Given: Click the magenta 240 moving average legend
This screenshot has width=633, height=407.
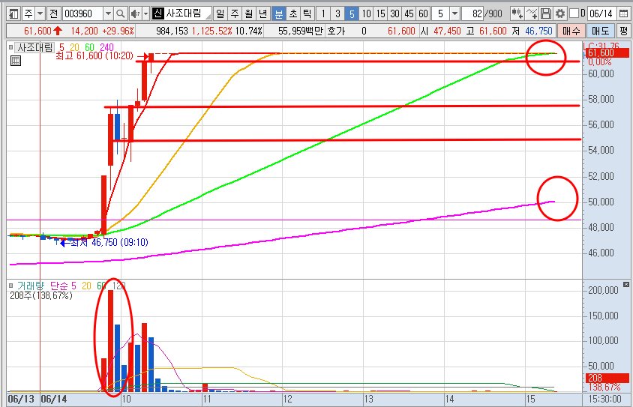Looking at the screenshot, I should pyautogui.click(x=107, y=47).
